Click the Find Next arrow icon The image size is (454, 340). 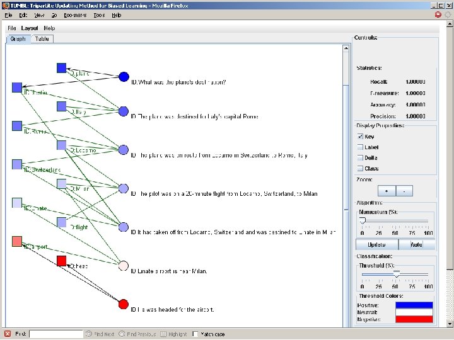[x=89, y=334]
